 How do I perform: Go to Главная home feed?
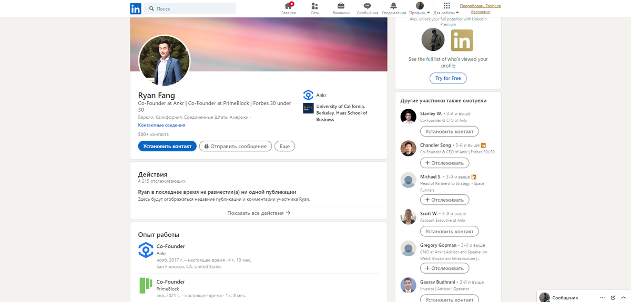coord(289,8)
